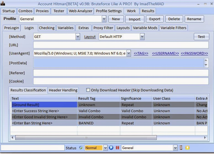
Task: Insert the <<PASSWORD>> link
Action: 194,53
